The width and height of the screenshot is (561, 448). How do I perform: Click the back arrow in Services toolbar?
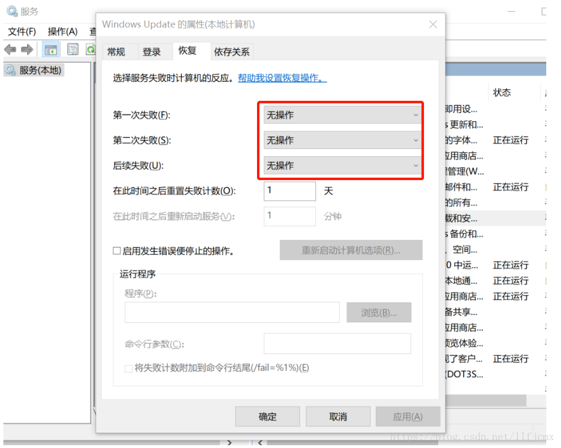(10, 50)
